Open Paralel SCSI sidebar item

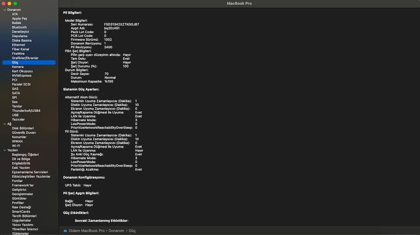pos(21,84)
